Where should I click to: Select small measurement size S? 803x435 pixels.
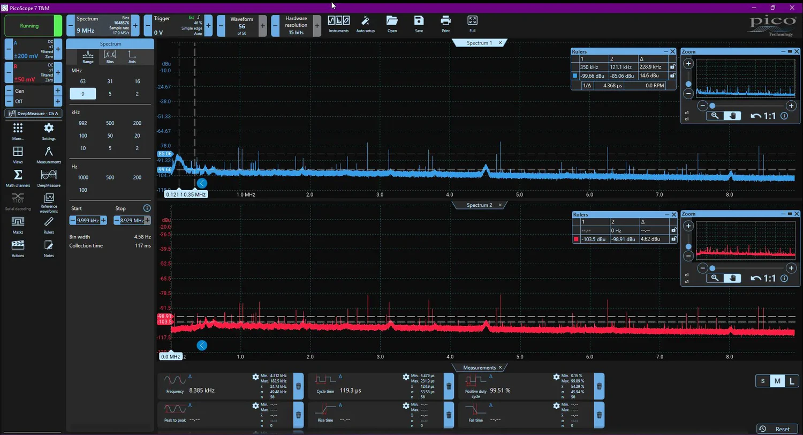pyautogui.click(x=763, y=381)
